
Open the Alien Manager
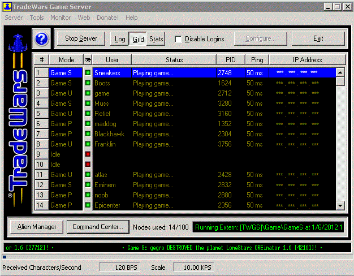(x=36, y=227)
